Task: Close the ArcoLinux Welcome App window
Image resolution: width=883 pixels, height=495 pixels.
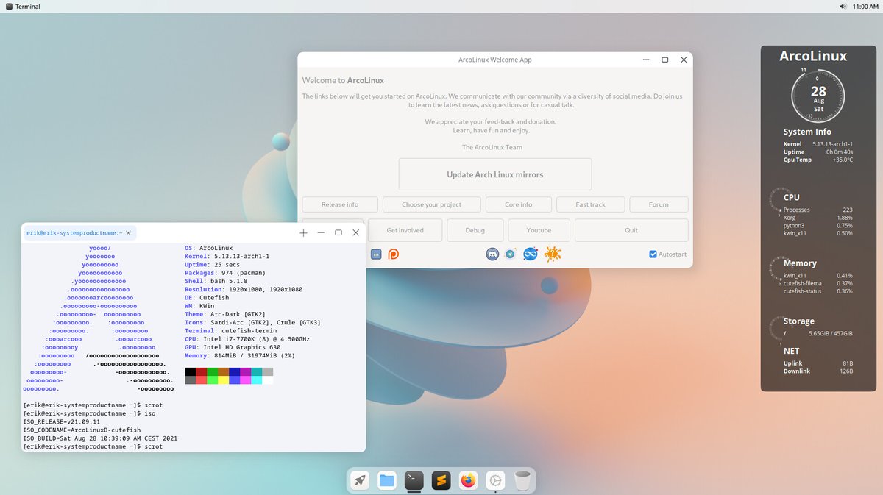Action: (684, 60)
